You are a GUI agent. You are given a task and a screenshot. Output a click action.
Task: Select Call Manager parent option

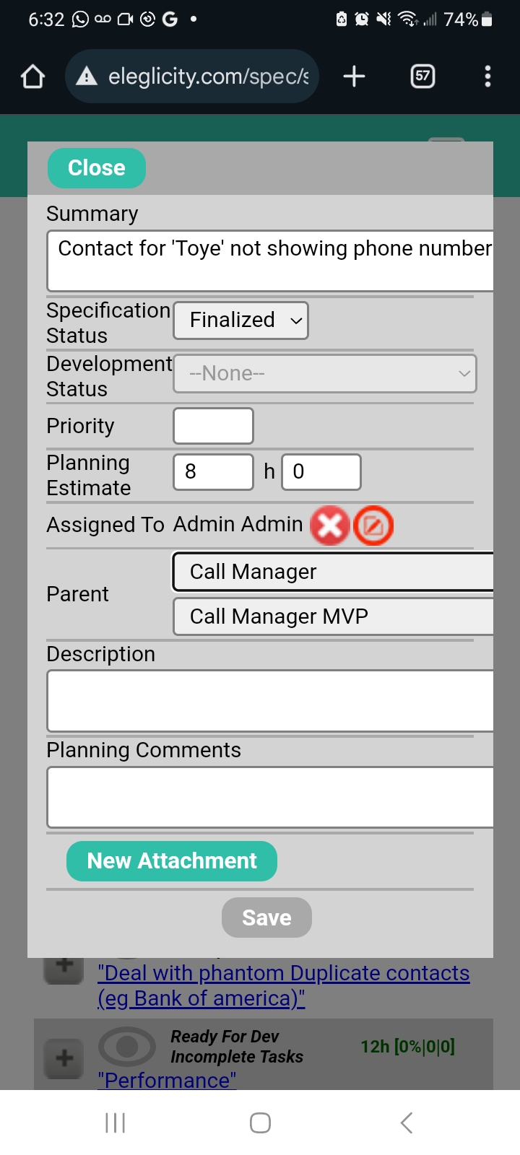point(332,572)
